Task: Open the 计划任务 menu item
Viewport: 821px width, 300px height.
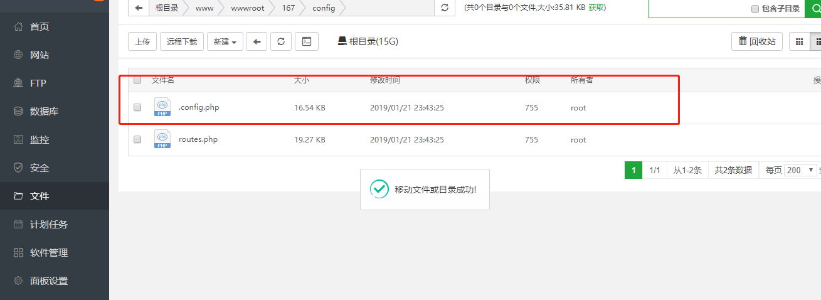Action: 55,224
